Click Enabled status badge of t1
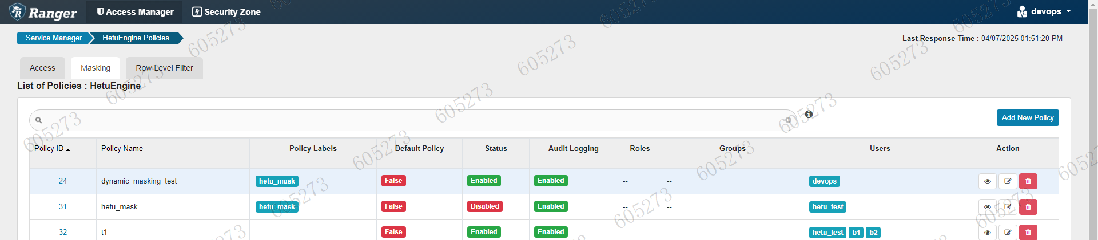Image resolution: width=1098 pixels, height=240 pixels. click(484, 232)
